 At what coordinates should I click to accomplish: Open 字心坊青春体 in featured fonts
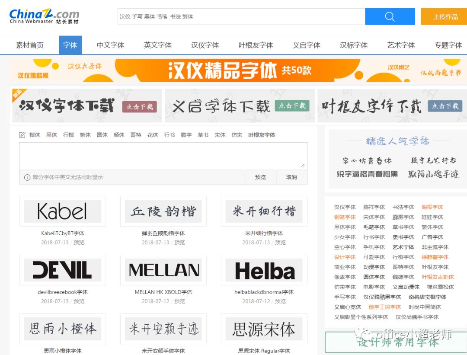367,161
